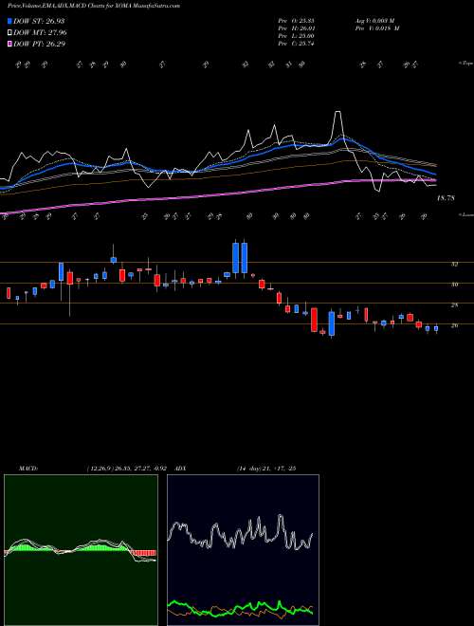Screen dimensions: 474x626
Task: Click the Avg V volume readout
Action: 374,21
